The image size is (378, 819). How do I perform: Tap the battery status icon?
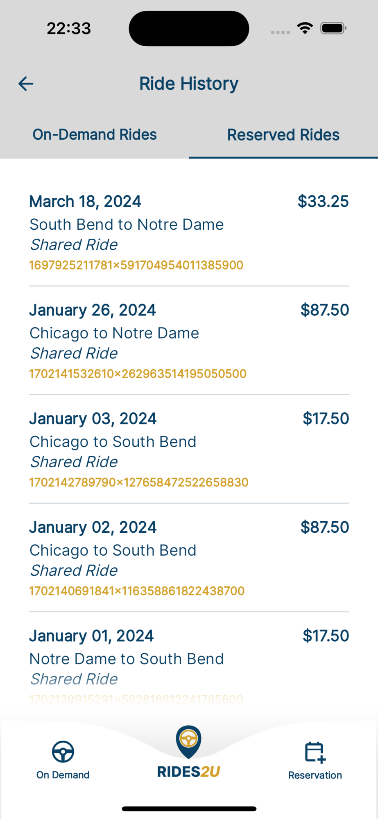point(333,28)
